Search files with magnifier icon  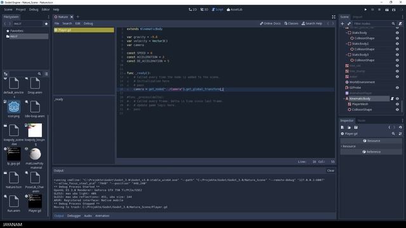39,74
